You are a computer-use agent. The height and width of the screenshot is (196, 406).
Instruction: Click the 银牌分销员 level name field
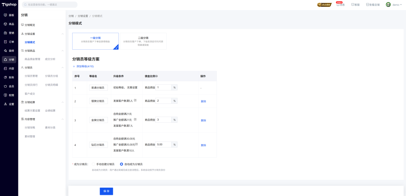click(98, 101)
